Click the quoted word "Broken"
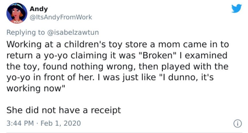 [157, 55]
